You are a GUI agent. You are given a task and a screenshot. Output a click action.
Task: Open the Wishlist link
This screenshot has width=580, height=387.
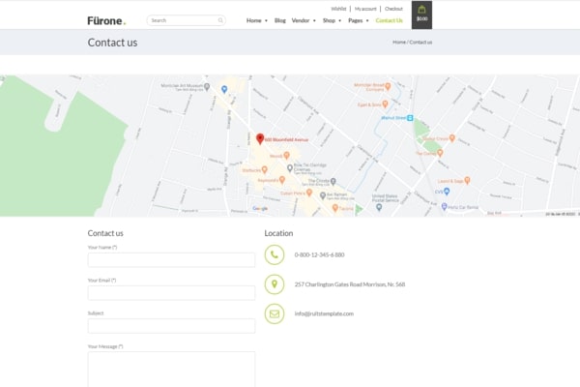pyautogui.click(x=338, y=8)
